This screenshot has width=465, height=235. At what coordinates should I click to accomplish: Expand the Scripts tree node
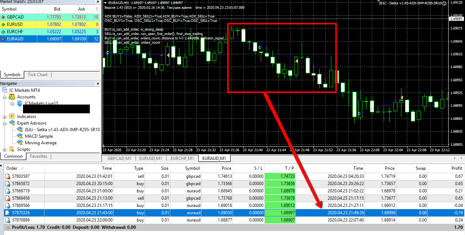[5, 149]
